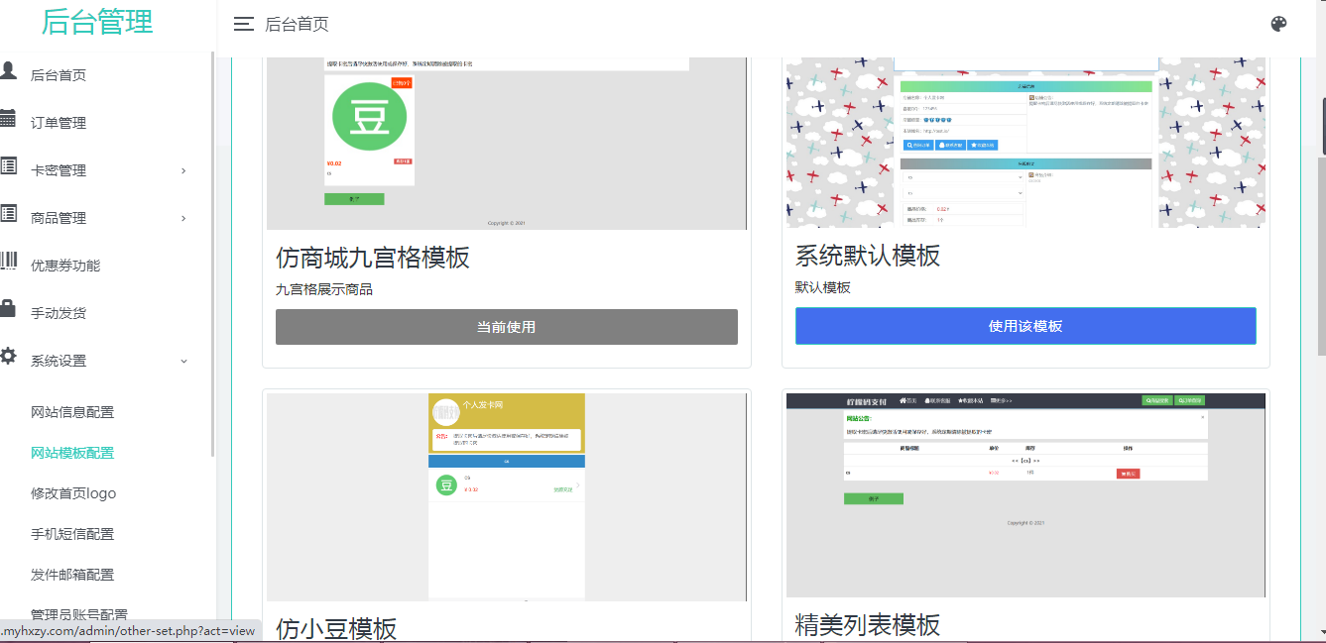The width and height of the screenshot is (1326, 643).
Task: Click the gear icon beside 系统设置
Action: tap(8, 356)
